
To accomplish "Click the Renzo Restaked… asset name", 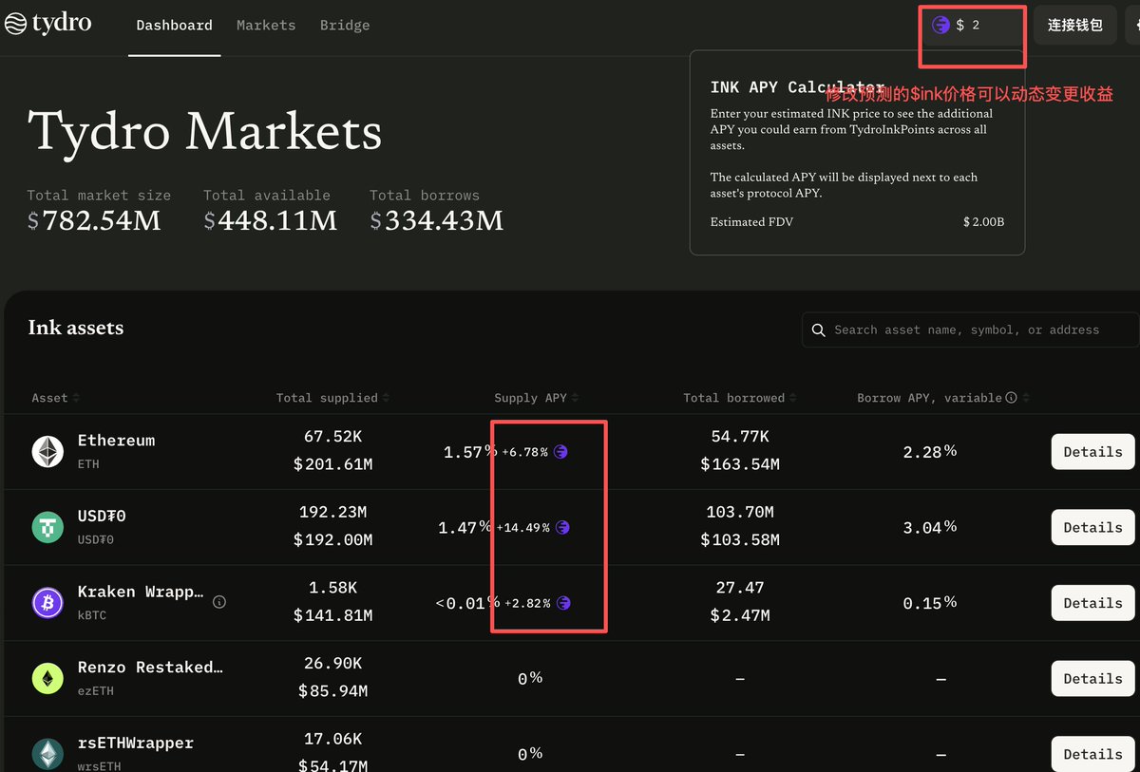I will coord(150,668).
